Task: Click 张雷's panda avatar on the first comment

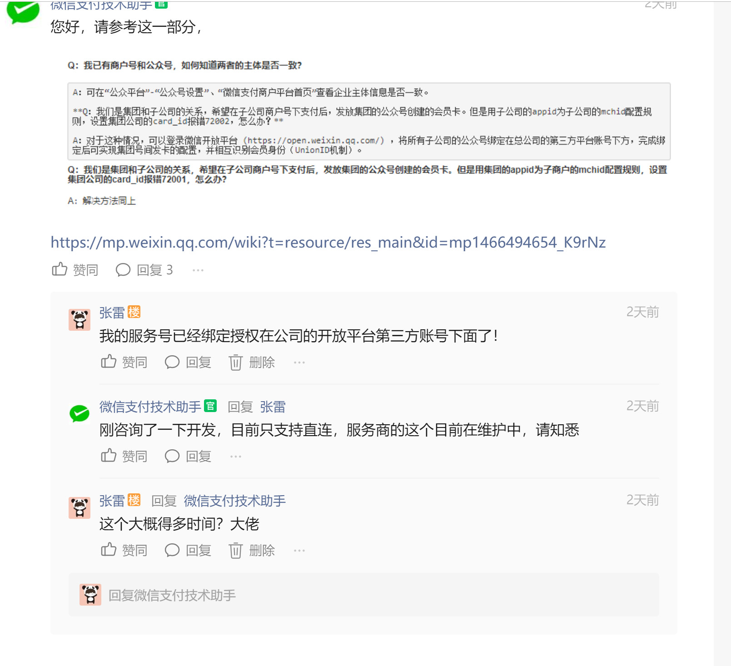Action: click(80, 320)
